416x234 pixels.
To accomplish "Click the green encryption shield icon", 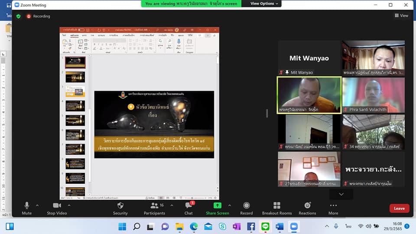I will 18,16.
